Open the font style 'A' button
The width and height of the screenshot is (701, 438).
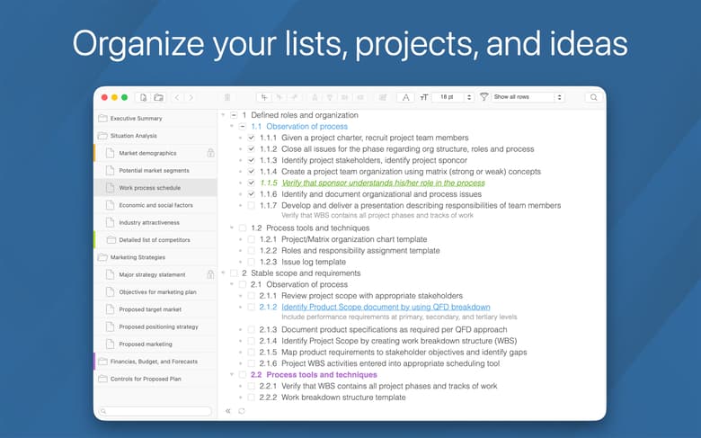405,97
